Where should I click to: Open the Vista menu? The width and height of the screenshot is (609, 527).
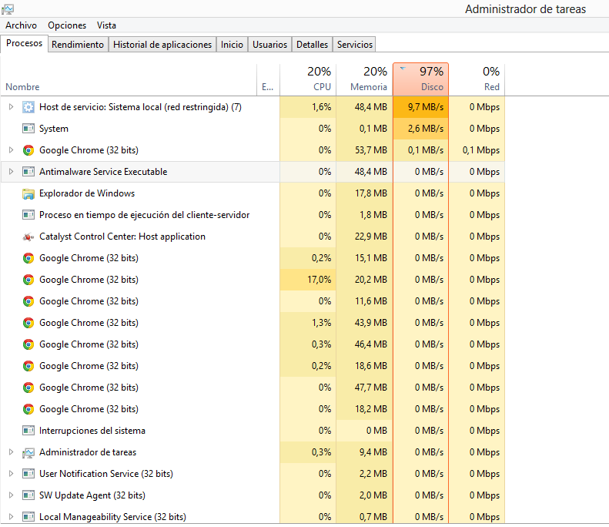point(106,25)
